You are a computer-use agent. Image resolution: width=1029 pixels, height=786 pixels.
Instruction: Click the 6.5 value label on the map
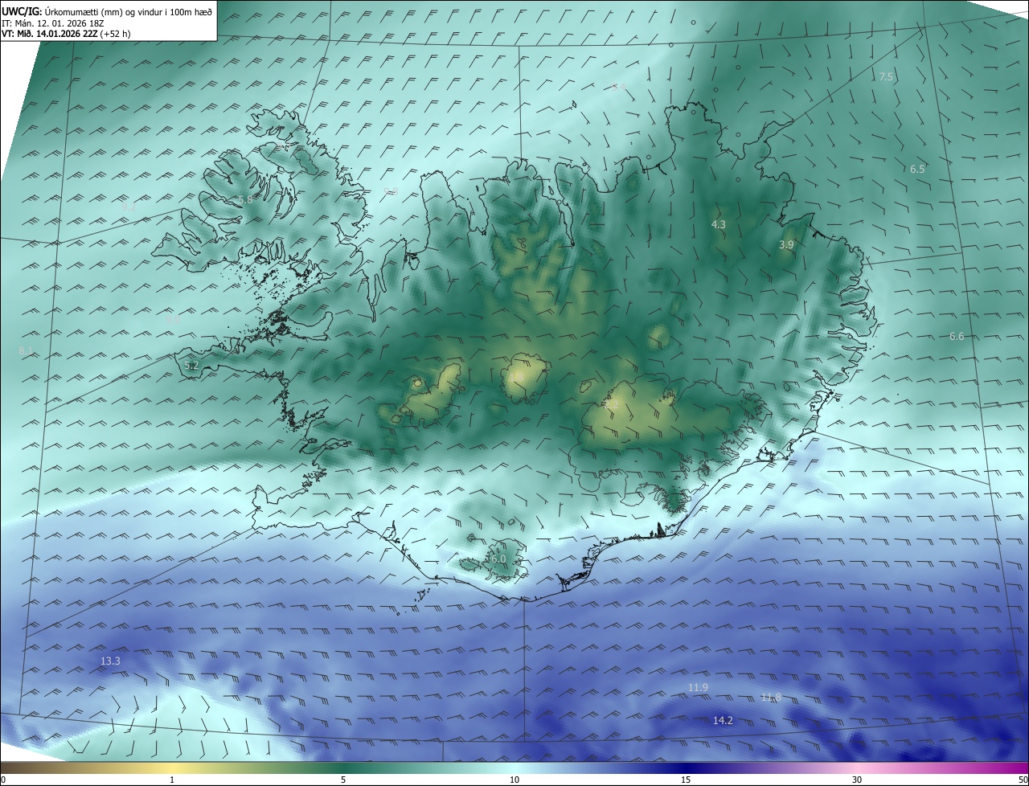[917, 169]
